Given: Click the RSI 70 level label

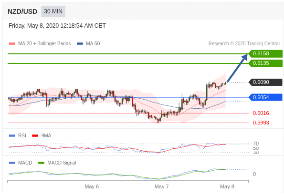Looking at the screenshot, I should tap(256, 144).
